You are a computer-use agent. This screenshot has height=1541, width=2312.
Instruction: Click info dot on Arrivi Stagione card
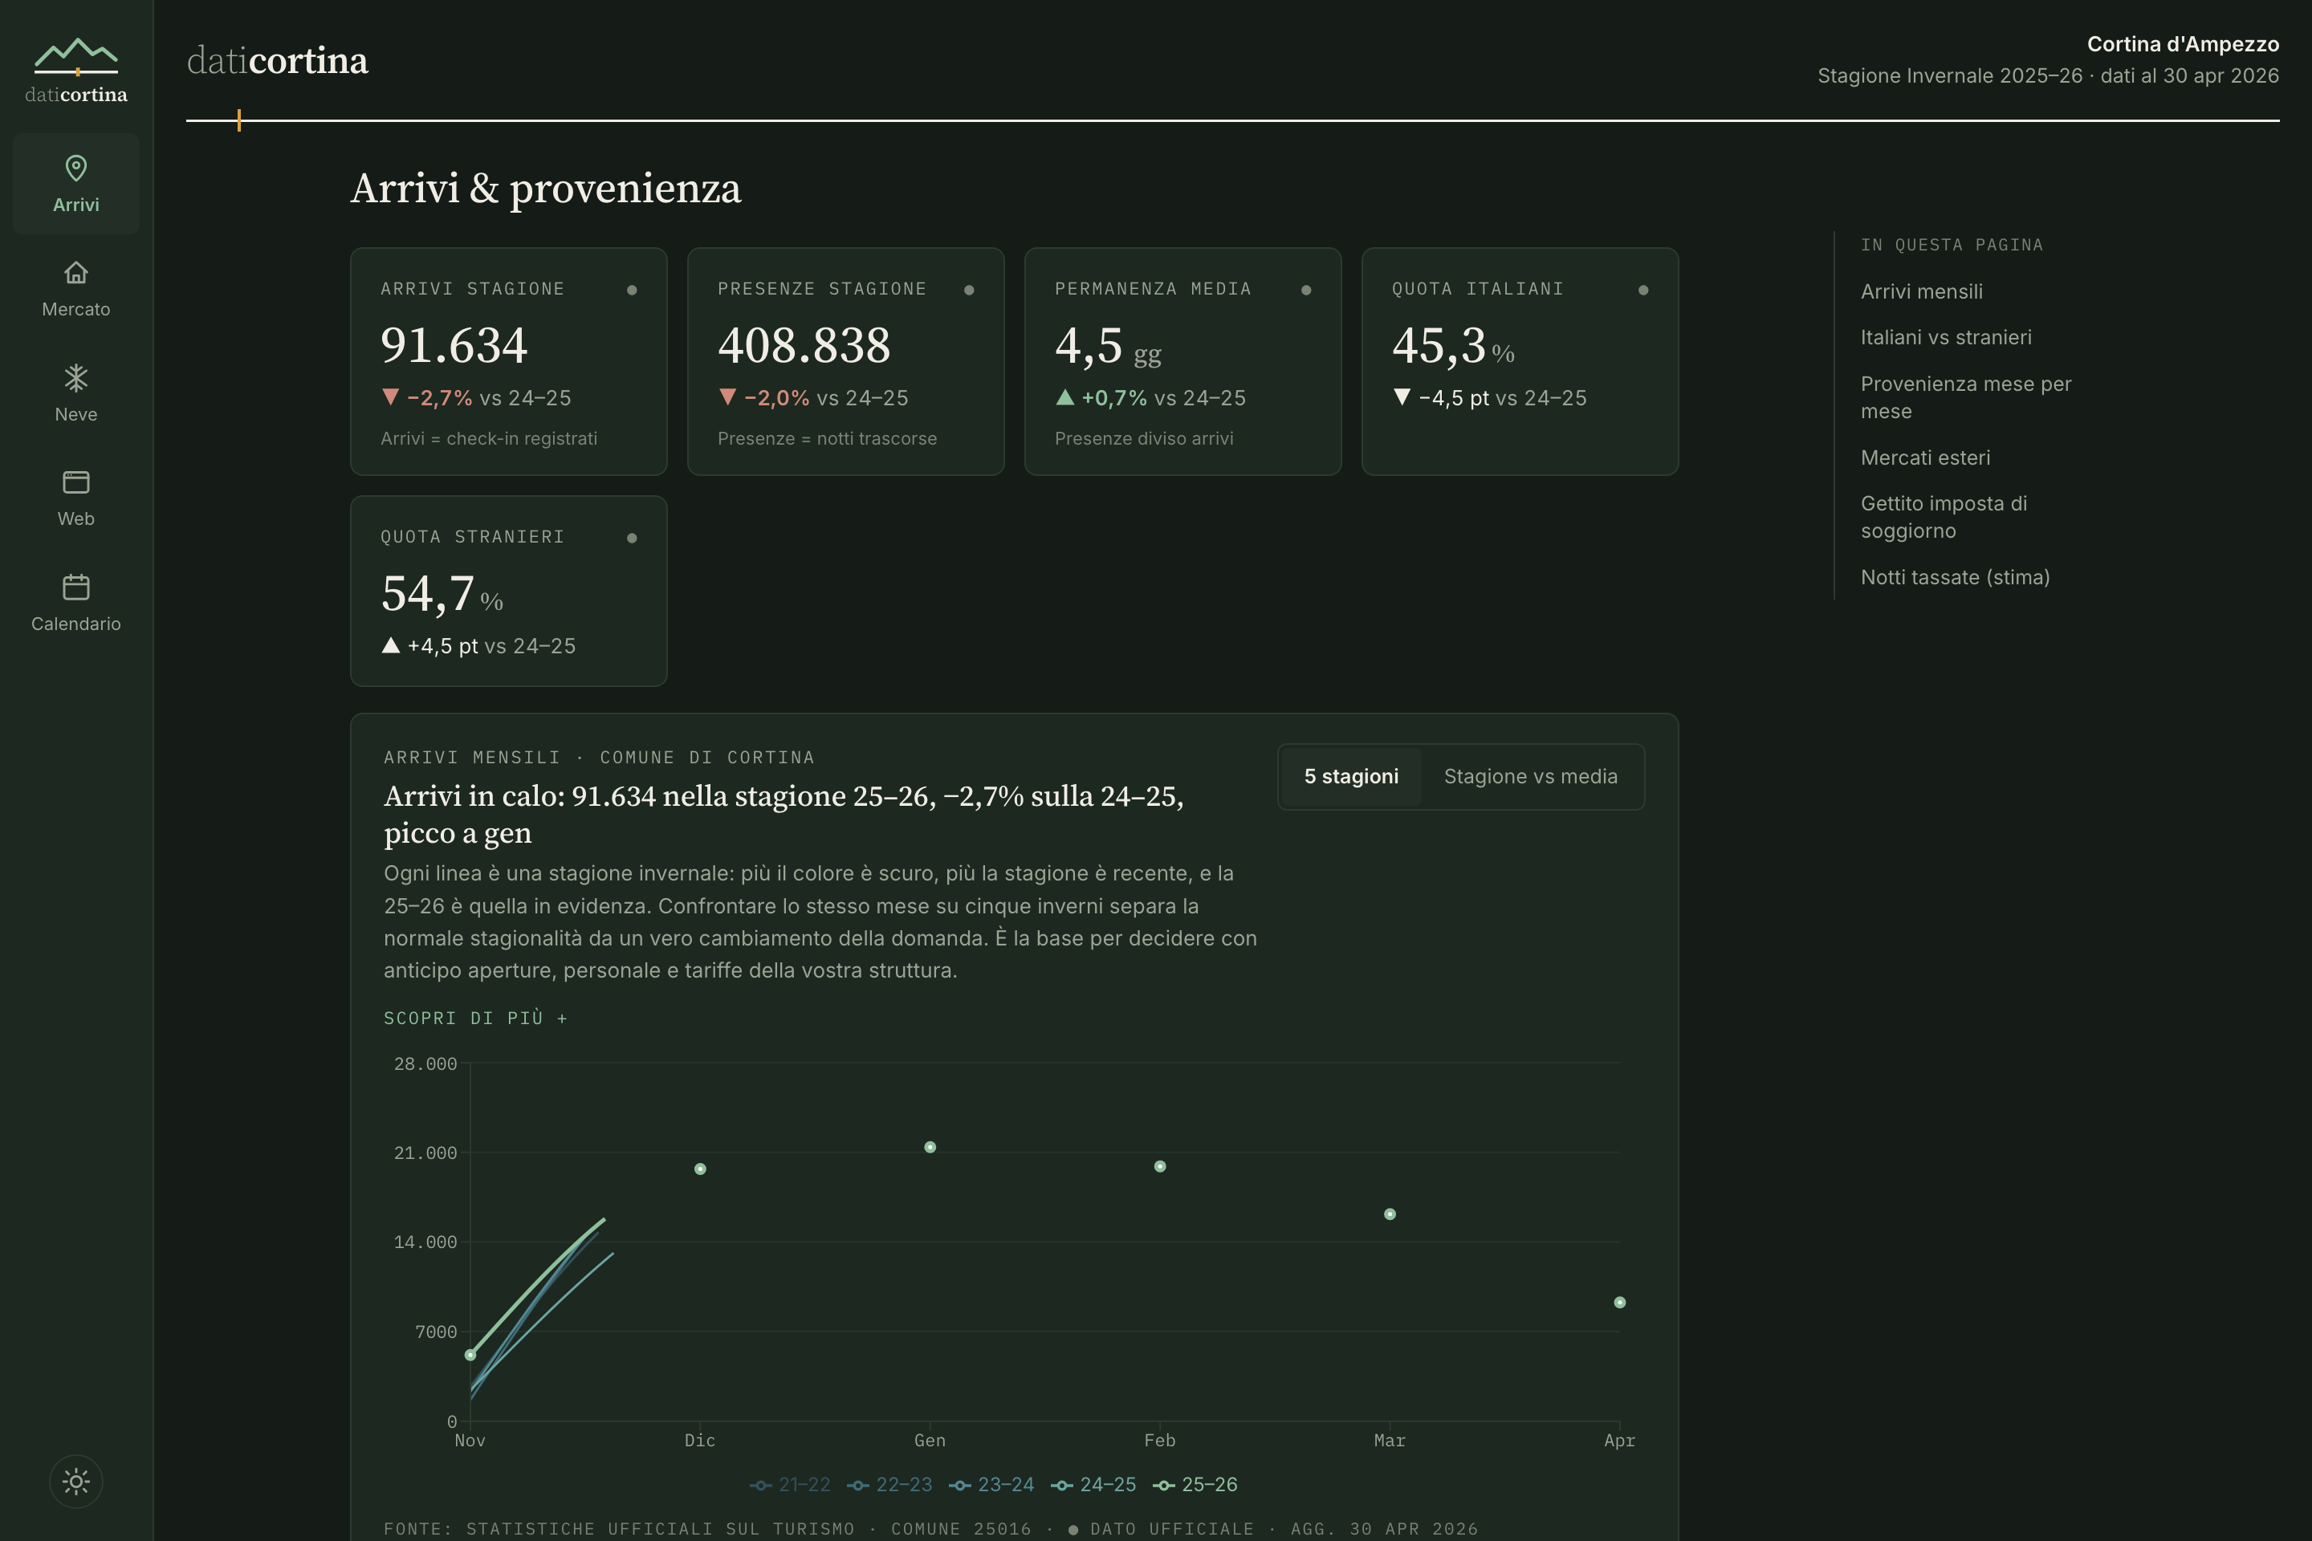coord(632,290)
